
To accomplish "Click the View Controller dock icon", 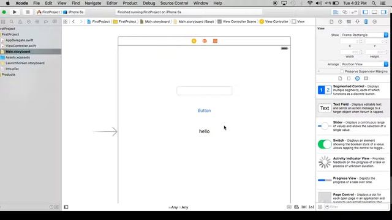I will (x=194, y=41).
